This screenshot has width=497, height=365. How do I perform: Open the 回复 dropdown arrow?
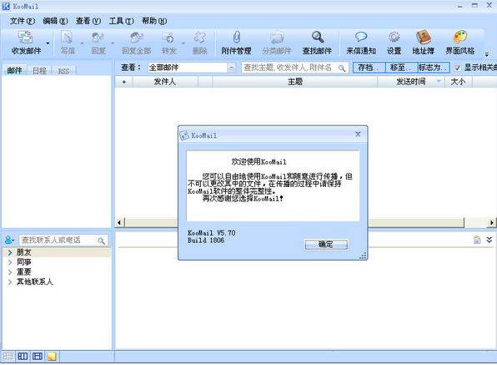click(113, 43)
